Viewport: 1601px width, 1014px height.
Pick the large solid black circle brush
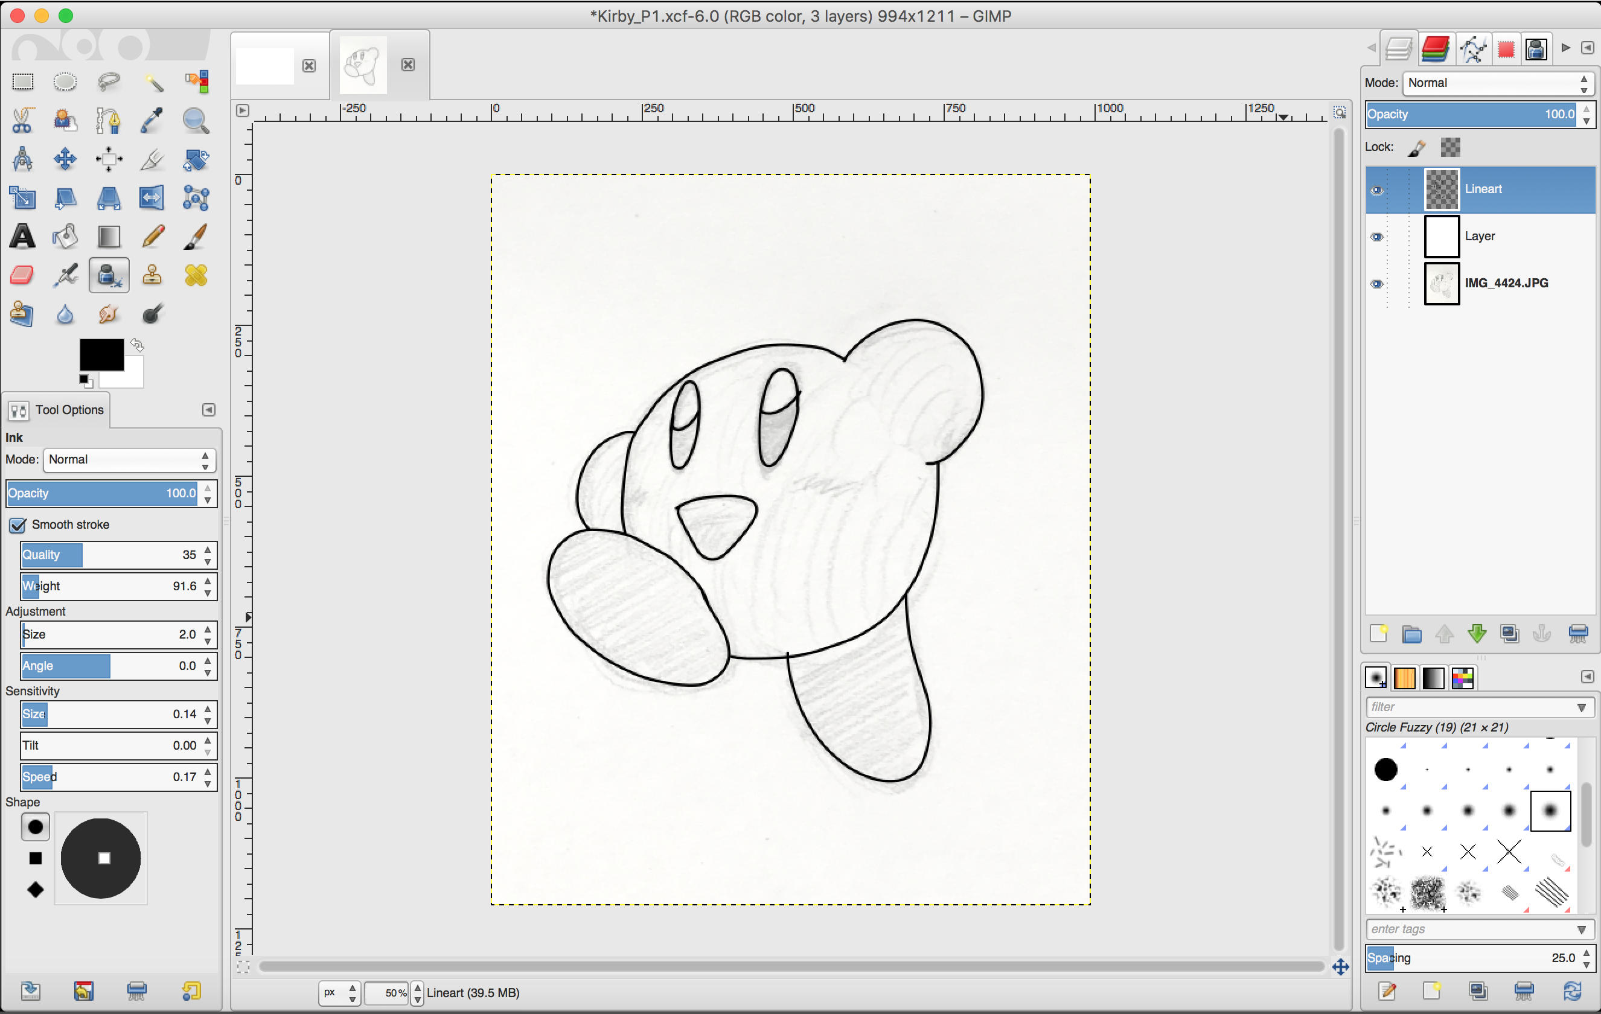click(1385, 770)
